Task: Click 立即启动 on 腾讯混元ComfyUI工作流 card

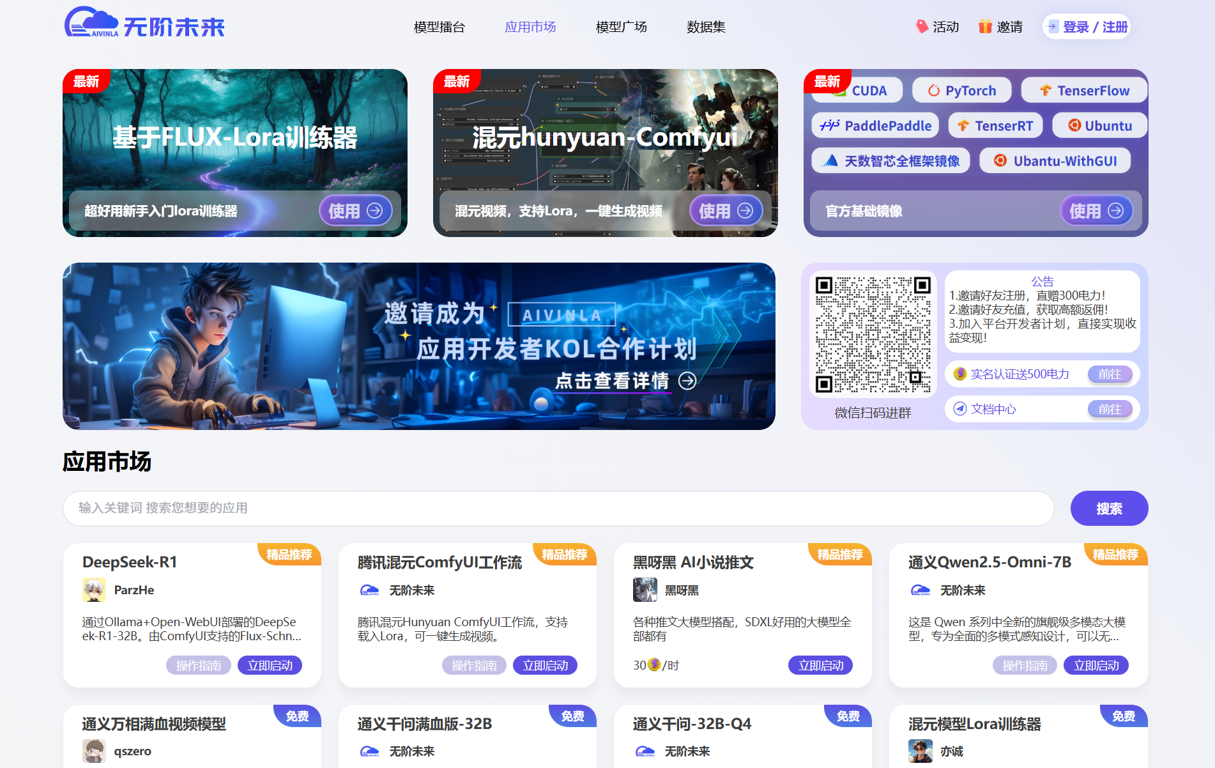Action: tap(545, 665)
